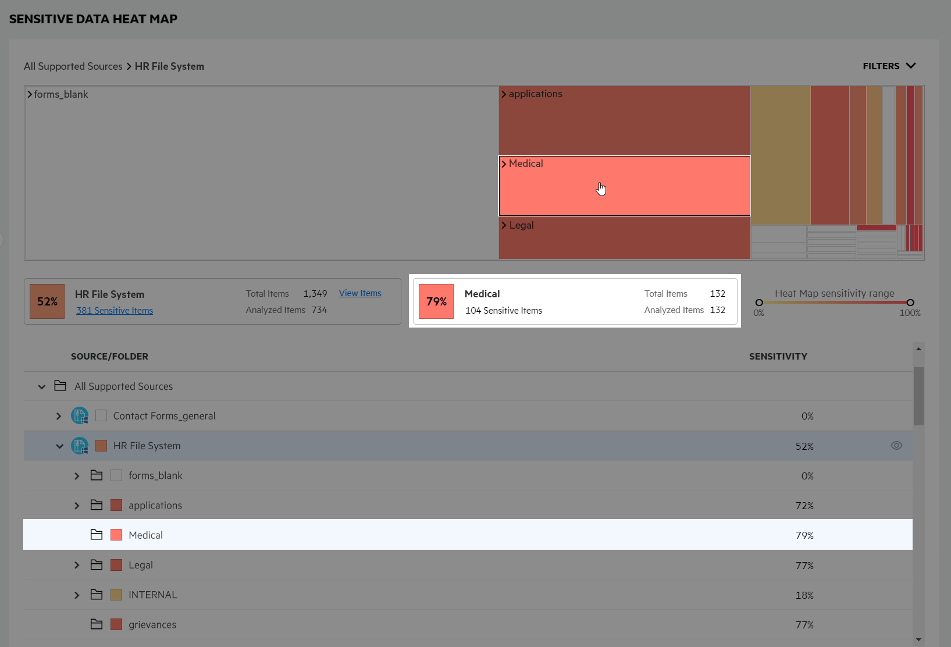The height and width of the screenshot is (647, 951).
Task: Click the folder icon next to Medical
Action: [x=97, y=535]
